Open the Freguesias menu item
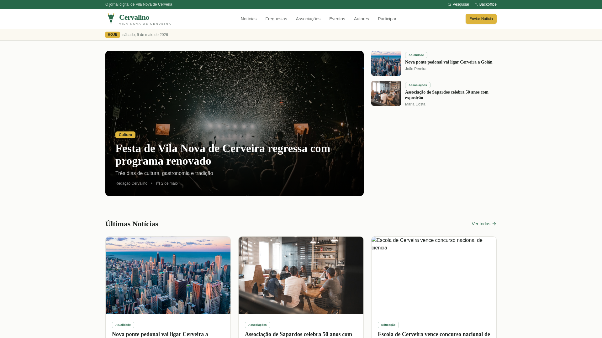This screenshot has width=602, height=338. click(276, 19)
